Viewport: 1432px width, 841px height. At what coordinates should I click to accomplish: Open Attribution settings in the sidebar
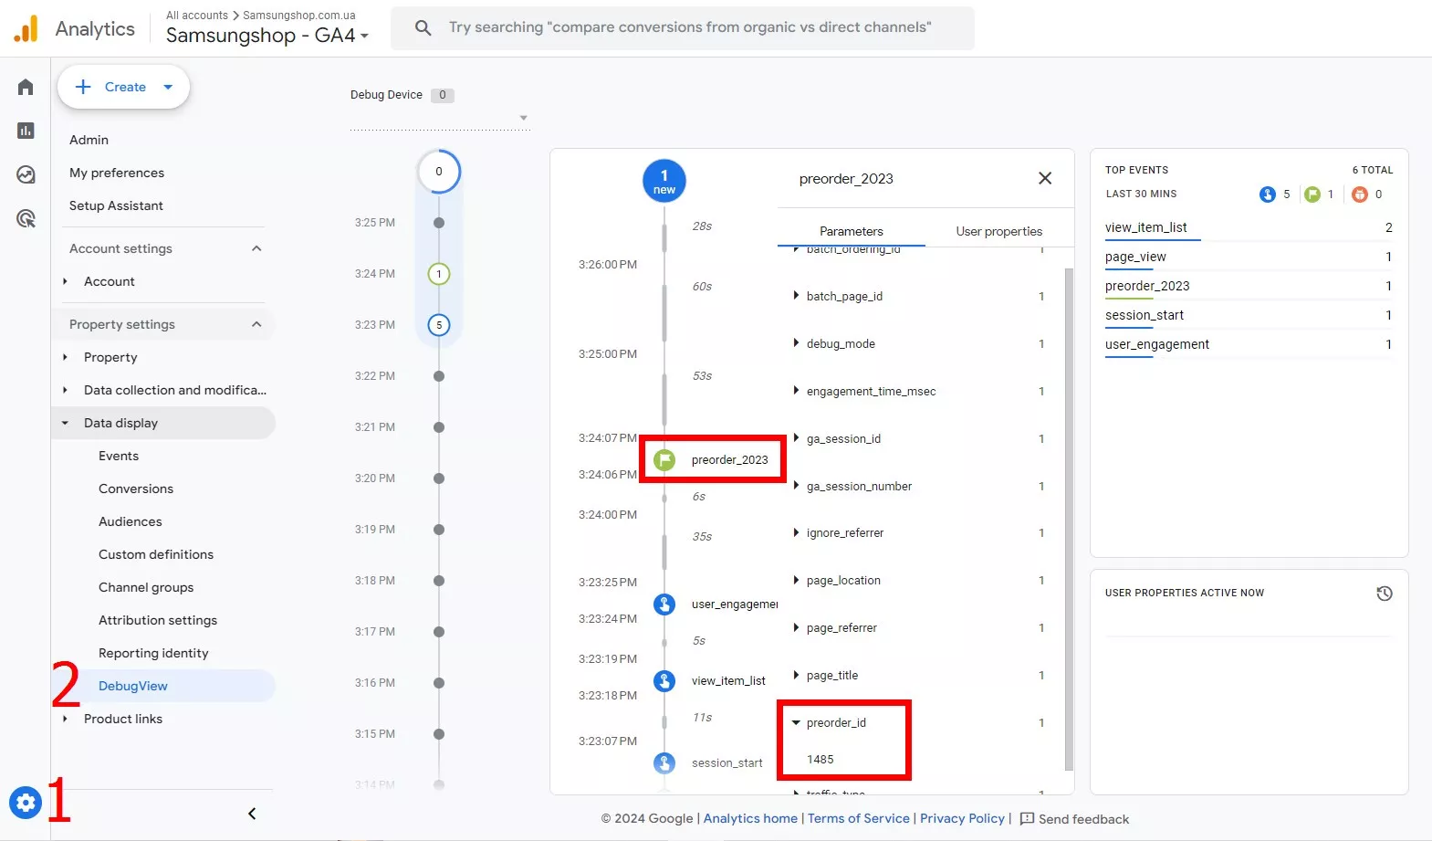pos(158,620)
